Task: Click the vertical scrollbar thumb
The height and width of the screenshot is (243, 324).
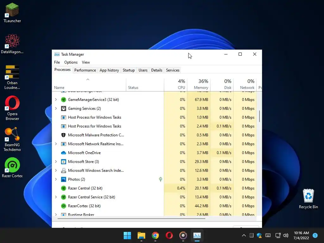Action: click(x=259, y=116)
